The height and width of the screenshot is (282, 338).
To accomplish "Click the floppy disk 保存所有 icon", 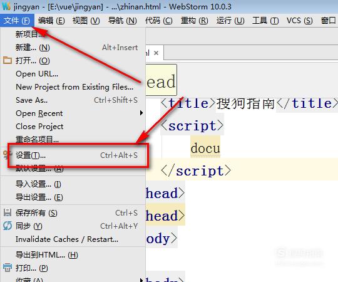I will tap(8, 212).
